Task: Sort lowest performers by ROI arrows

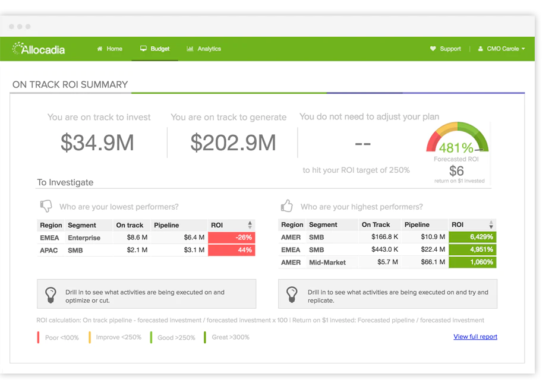Action: (x=250, y=225)
